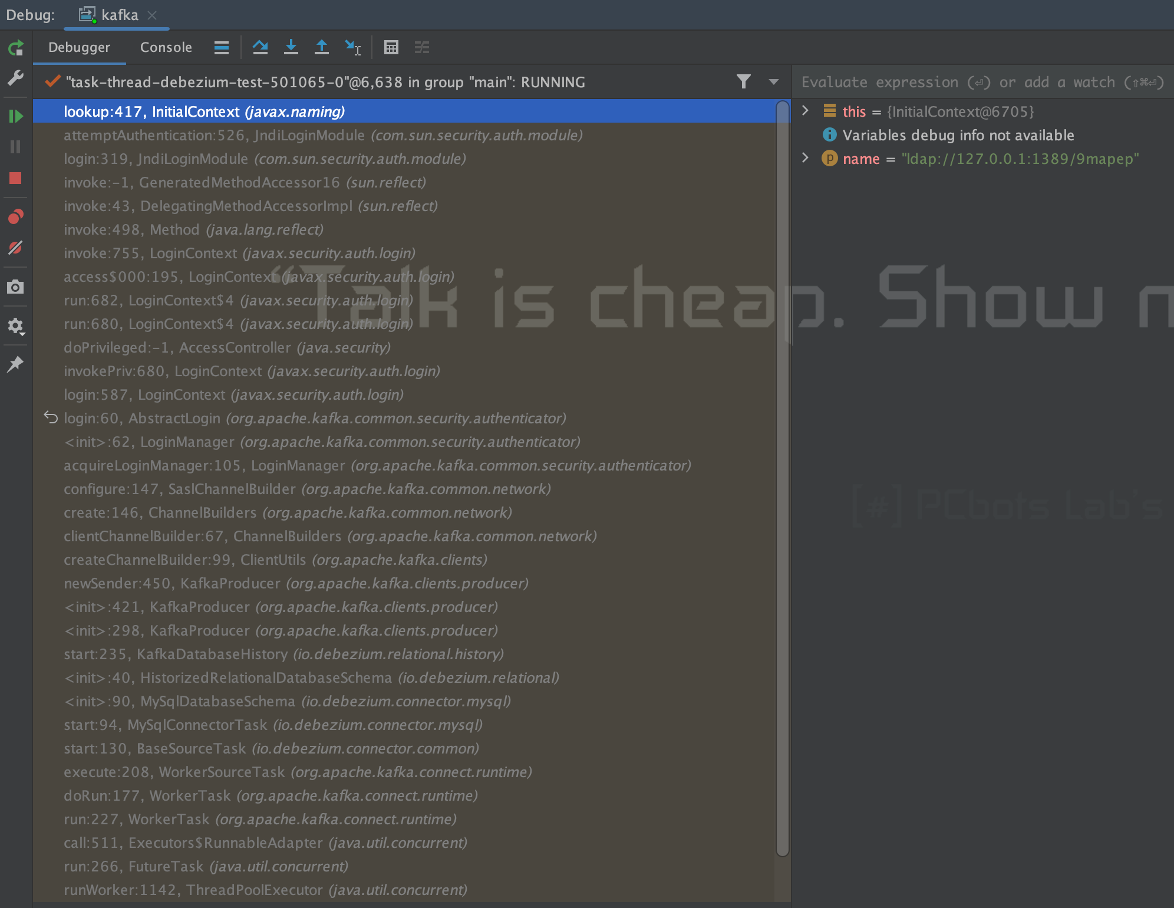Open the gear debugger settings icon
Viewport: 1174px width, 908px height.
[x=16, y=326]
